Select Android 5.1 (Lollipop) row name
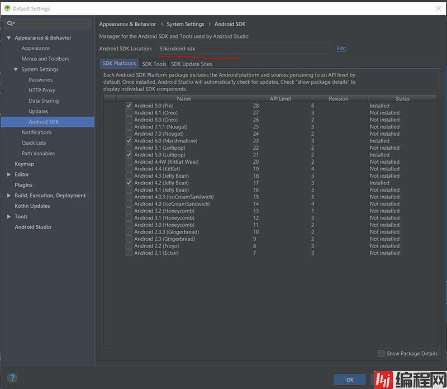447x389 pixels. pos(160,148)
